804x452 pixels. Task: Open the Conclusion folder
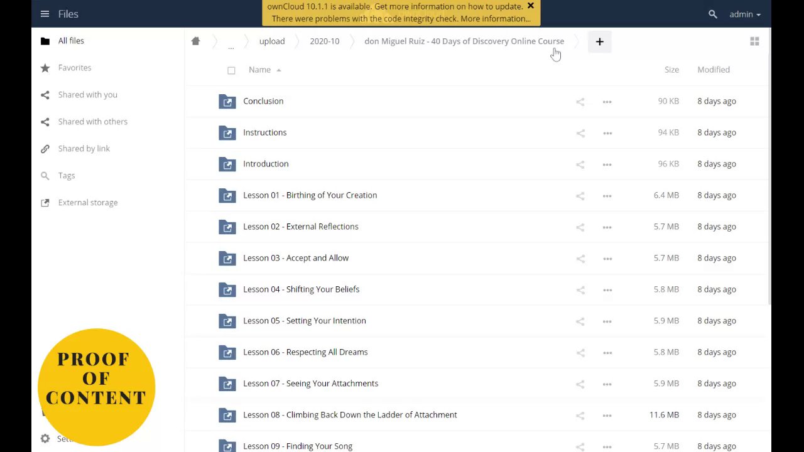tap(263, 101)
